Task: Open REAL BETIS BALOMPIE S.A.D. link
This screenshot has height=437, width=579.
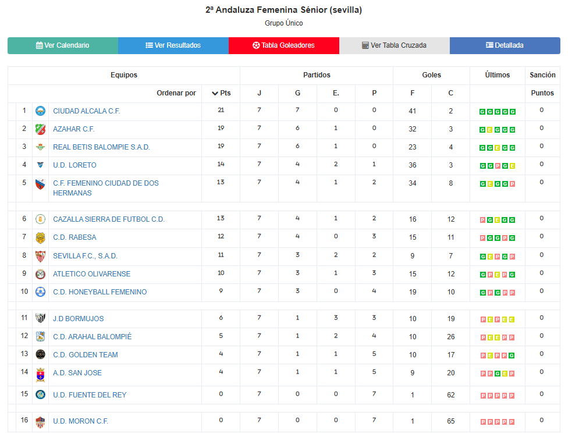Action: (101, 147)
